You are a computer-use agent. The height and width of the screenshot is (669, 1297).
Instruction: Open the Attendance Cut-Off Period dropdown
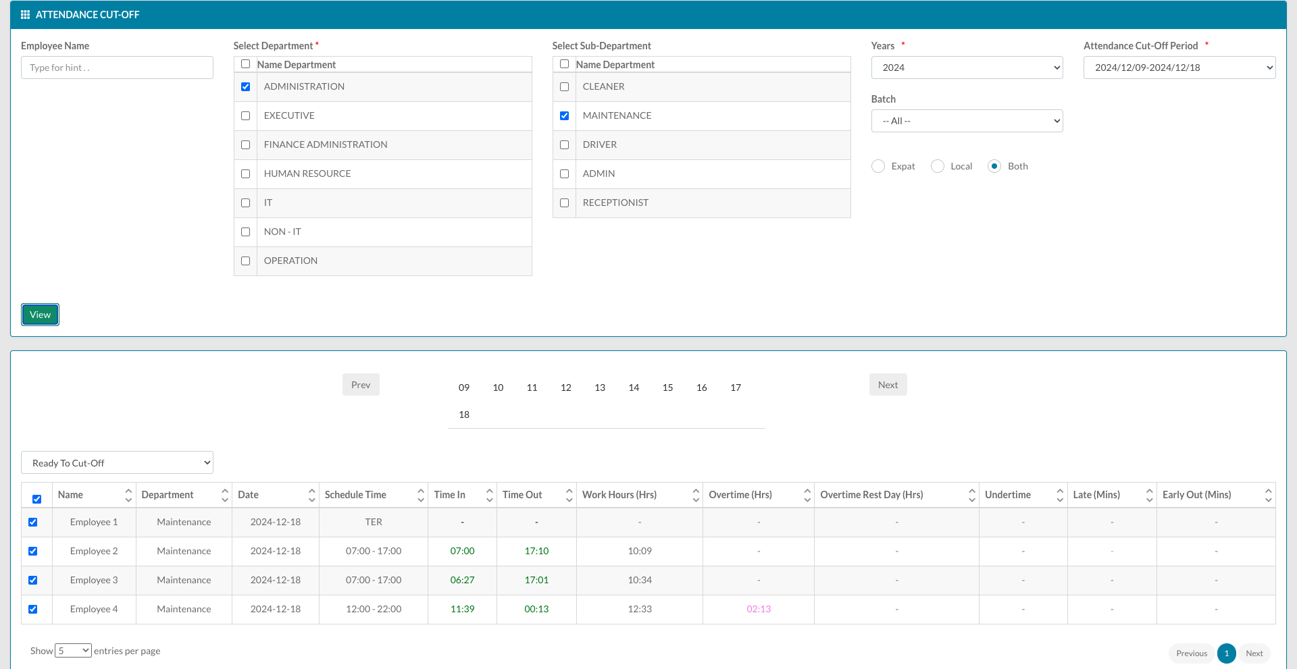tap(1179, 68)
